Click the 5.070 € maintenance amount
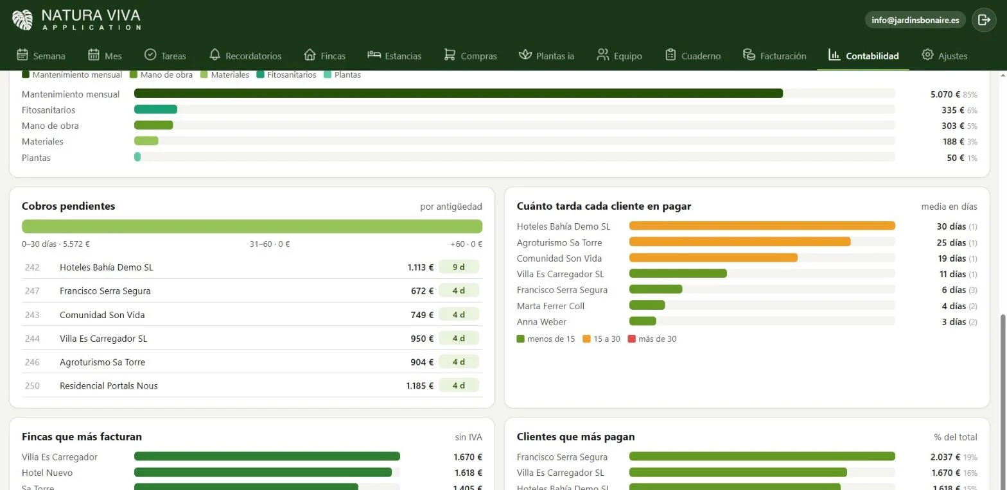This screenshot has height=490, width=1007. coord(945,94)
